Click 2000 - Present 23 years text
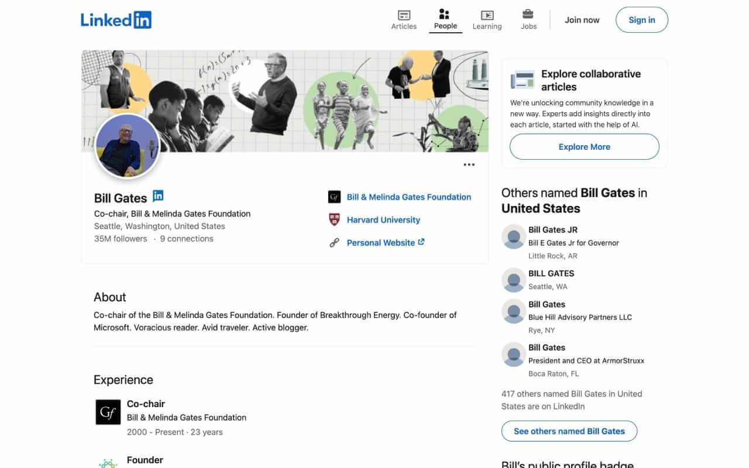This screenshot has height=468, width=749. click(x=175, y=432)
